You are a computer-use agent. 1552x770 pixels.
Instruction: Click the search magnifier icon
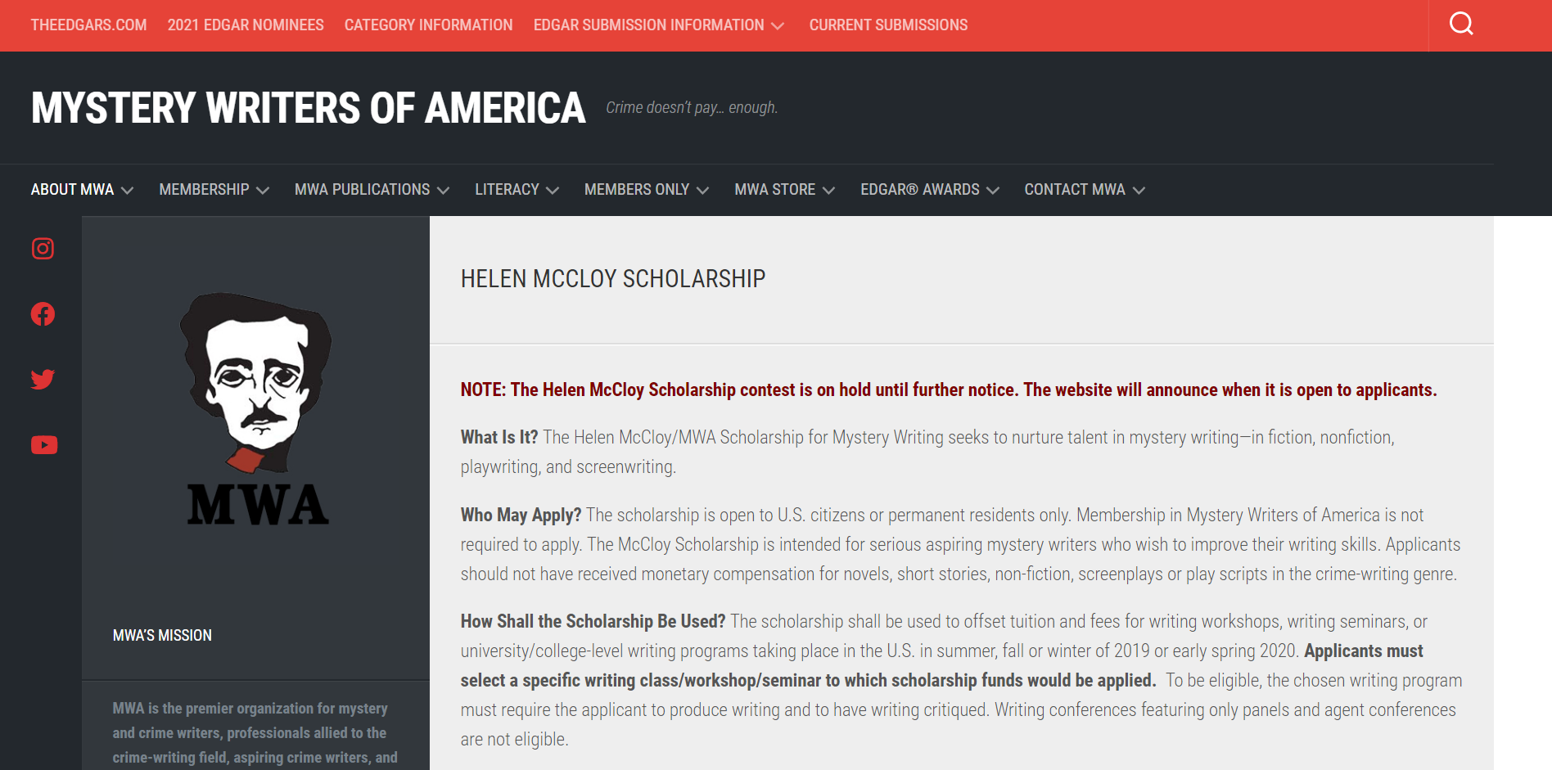pos(1460,24)
